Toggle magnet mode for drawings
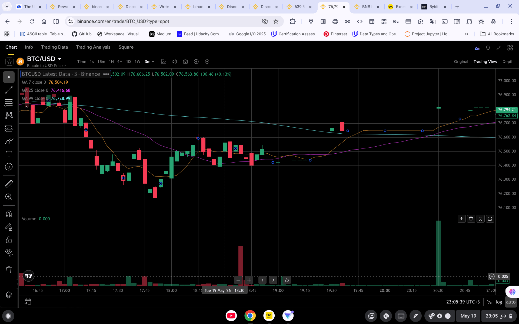The width and height of the screenshot is (519, 324). [x=9, y=214]
